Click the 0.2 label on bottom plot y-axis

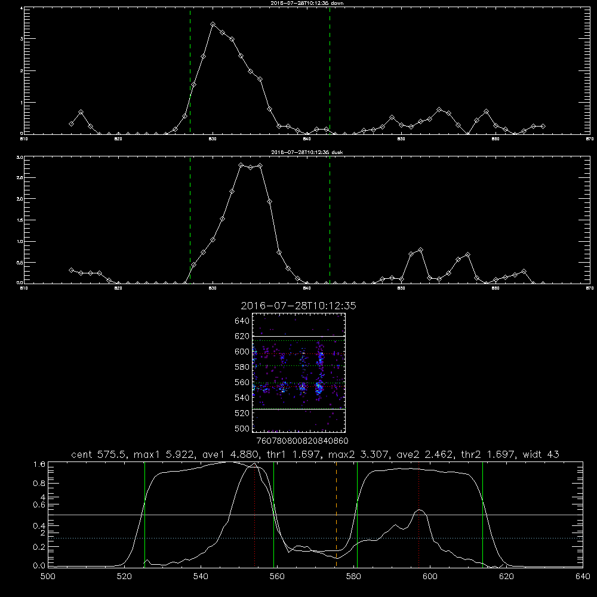(x=39, y=547)
